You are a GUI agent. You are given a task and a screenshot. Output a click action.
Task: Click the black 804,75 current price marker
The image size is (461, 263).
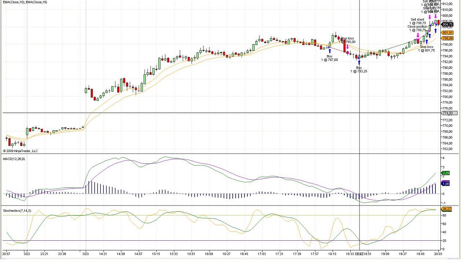(x=447, y=24)
